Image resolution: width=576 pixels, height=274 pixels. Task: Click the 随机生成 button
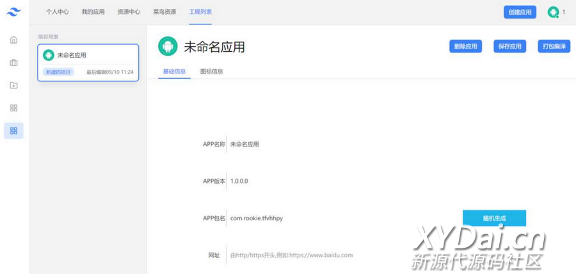494,218
